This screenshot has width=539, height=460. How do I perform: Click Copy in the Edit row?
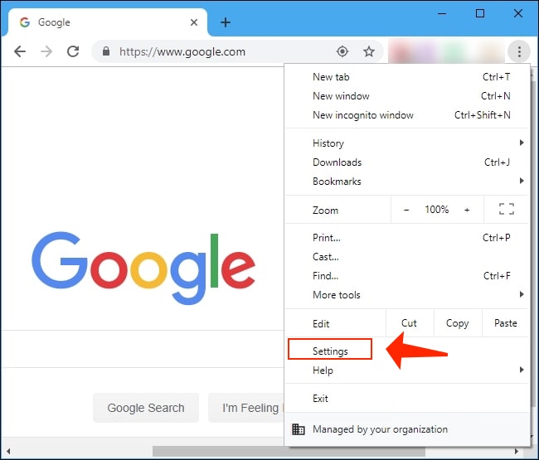[x=458, y=323]
